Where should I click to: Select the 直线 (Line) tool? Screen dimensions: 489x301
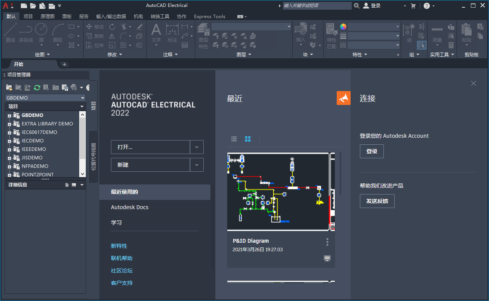click(10, 32)
